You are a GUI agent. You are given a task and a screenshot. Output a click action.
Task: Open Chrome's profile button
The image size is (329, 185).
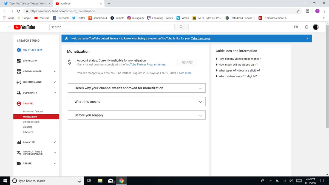[x=317, y=11]
